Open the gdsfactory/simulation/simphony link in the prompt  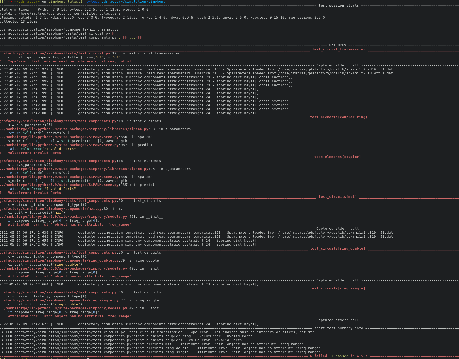[x=132, y=2]
